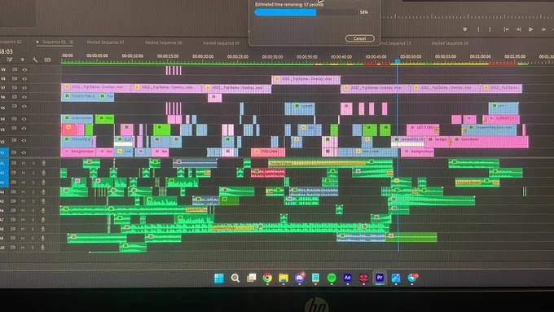Viewport: 554px width, 312px height.
Task: Enable voice-over record on track A5
Action: point(43,201)
